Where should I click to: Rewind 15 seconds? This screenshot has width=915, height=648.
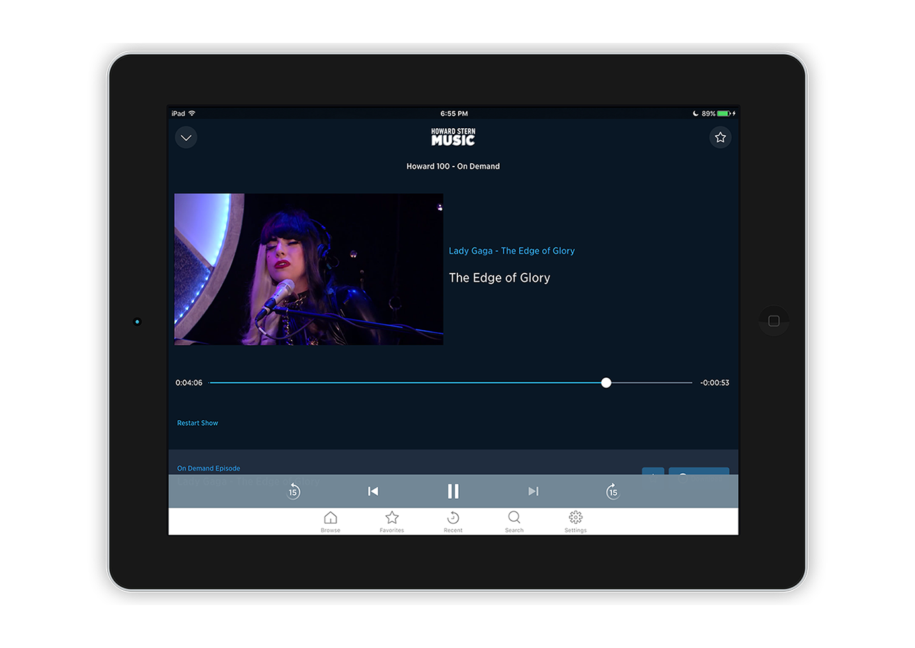click(294, 491)
